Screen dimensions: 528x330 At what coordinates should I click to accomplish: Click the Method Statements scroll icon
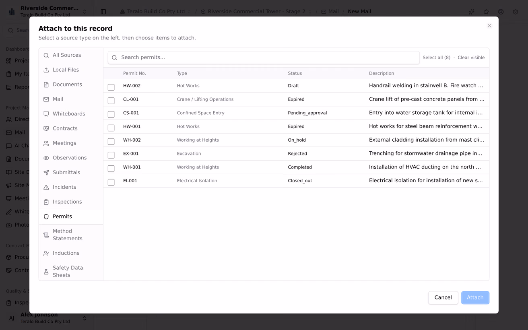click(46, 235)
